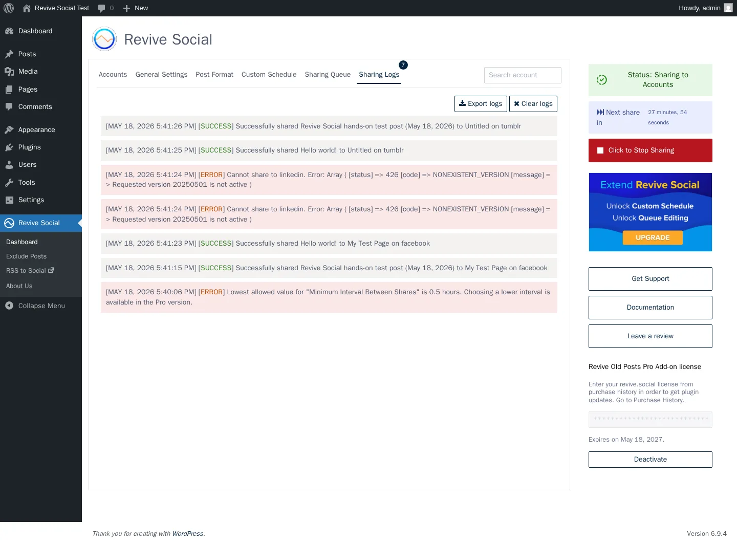Select the Sharing Logs tab

(x=379, y=75)
